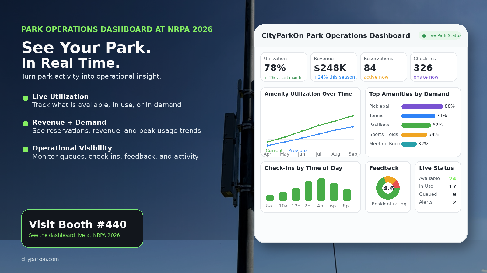Click the Aug axis label
Viewport: 487px width, 273px height.
click(335, 154)
